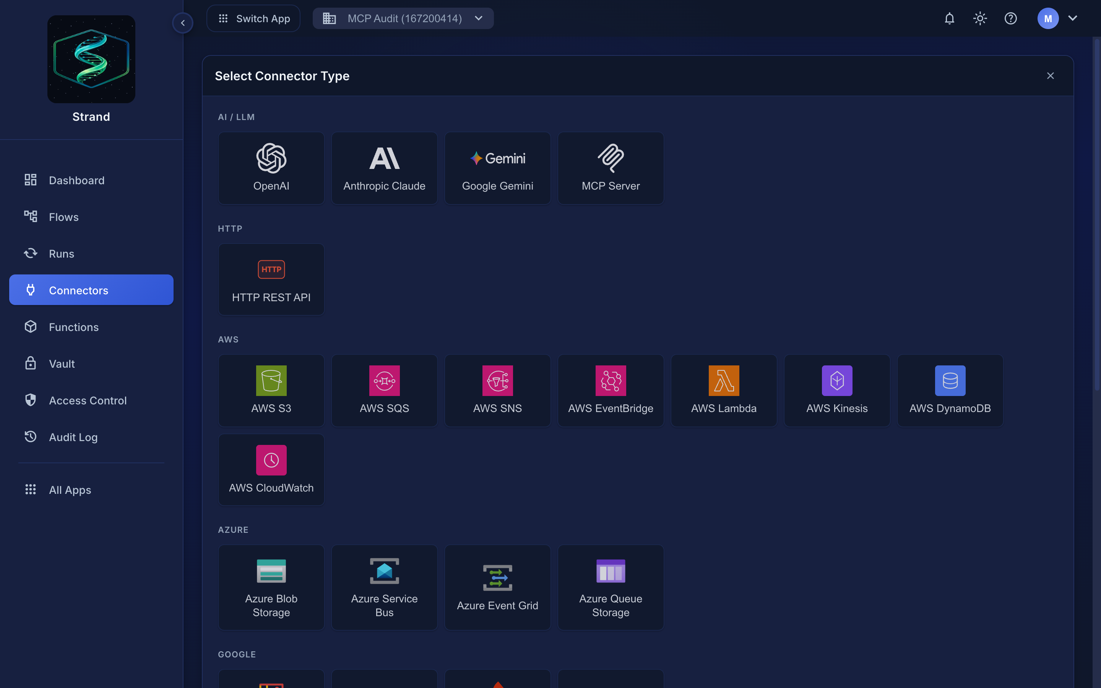The width and height of the screenshot is (1101, 688).
Task: Open Vault in the sidebar
Action: point(91,363)
